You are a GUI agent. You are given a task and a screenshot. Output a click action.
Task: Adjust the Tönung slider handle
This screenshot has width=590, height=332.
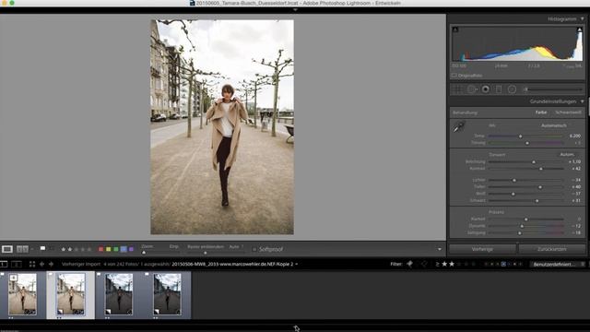[x=527, y=143]
